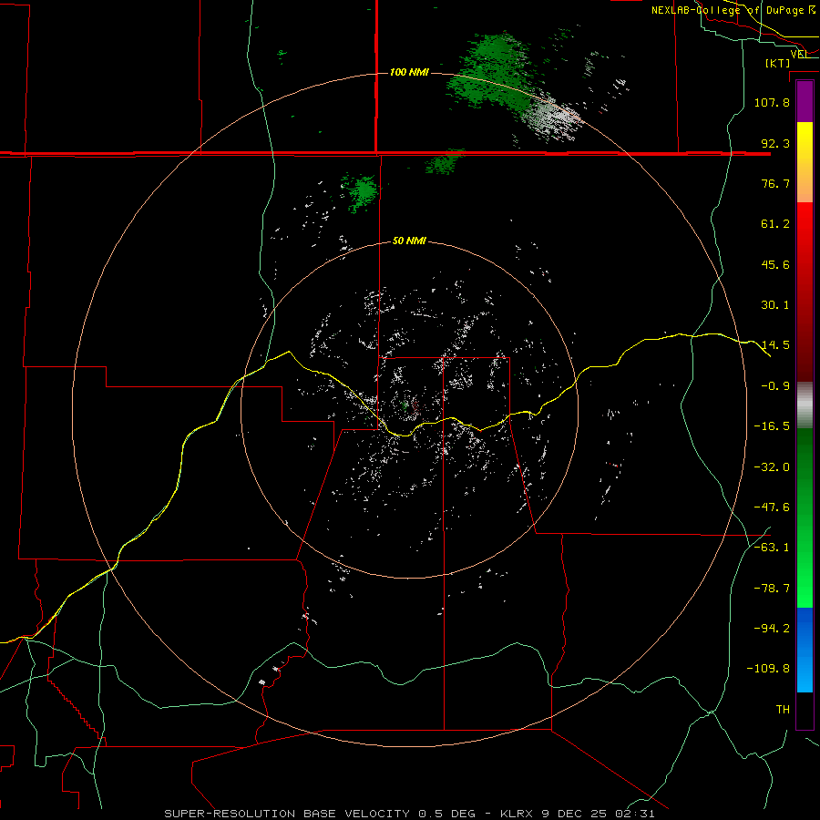Click the purple segment of the color bar
Viewport: 820px width, 820px height.
point(805,101)
